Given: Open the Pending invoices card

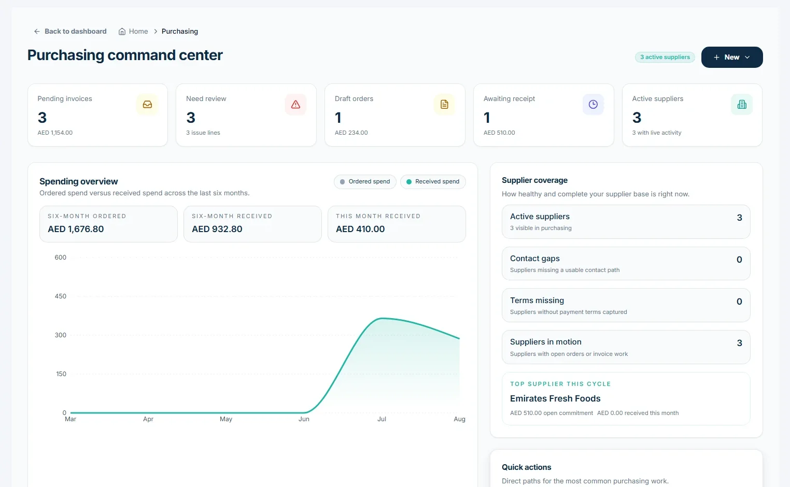Looking at the screenshot, I should (97, 115).
